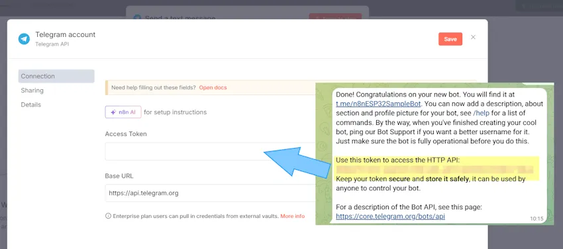Click the 'Send a text message' header in background

180,18
